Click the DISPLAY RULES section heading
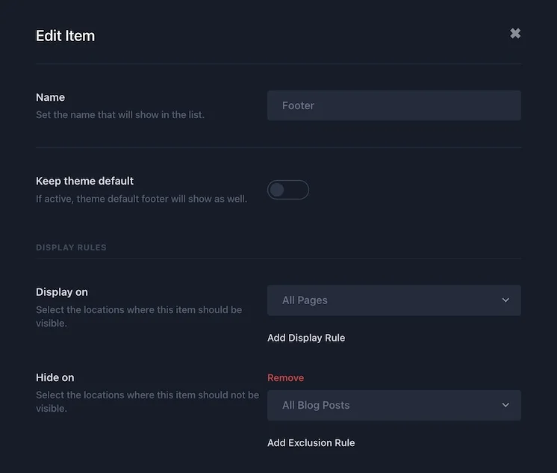The width and height of the screenshot is (557, 473). click(71, 247)
